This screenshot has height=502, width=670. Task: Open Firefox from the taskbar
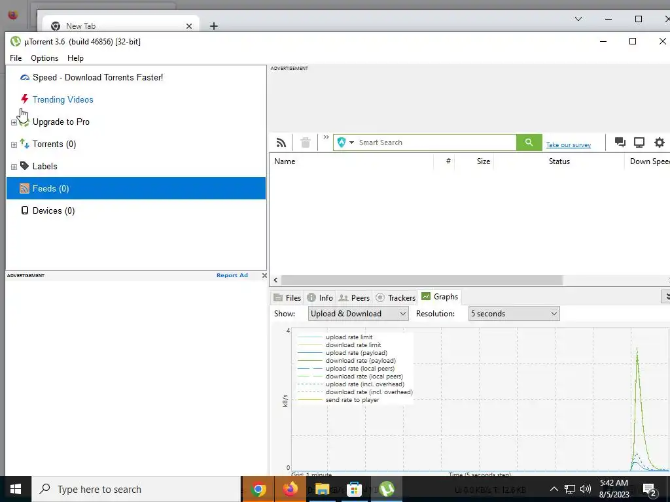[x=290, y=489]
